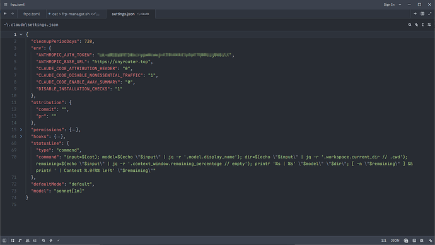Click the ~\.claude\settings.json breadcrumb path

(31, 25)
